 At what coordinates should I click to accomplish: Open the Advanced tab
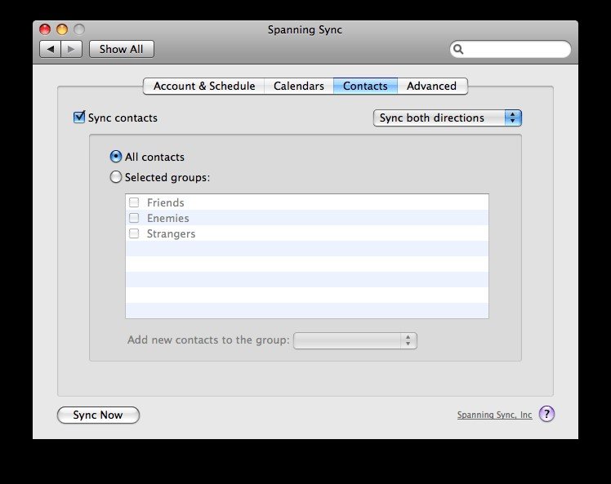click(432, 86)
